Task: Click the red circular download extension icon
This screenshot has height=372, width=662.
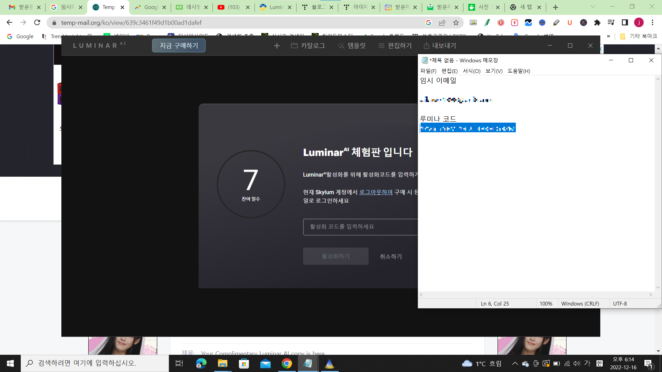Action: pos(501,23)
